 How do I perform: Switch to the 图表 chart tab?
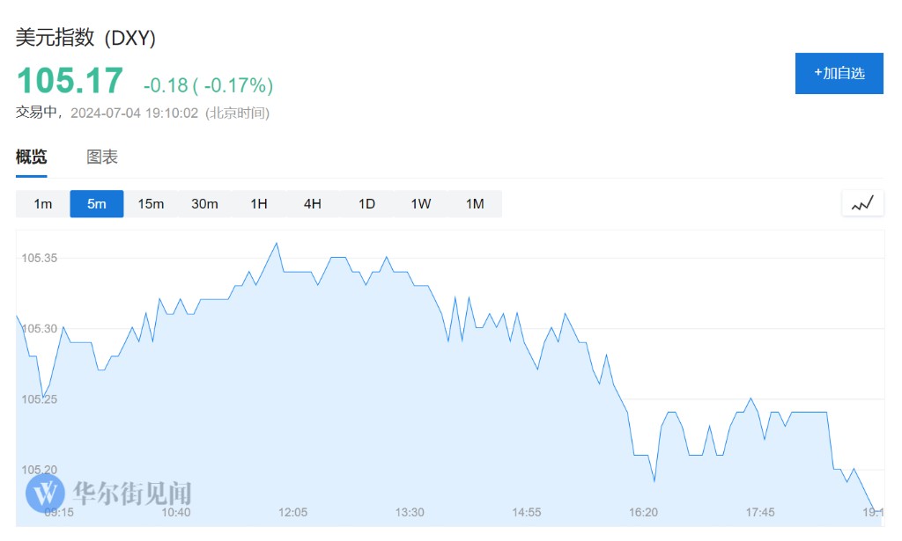102,157
